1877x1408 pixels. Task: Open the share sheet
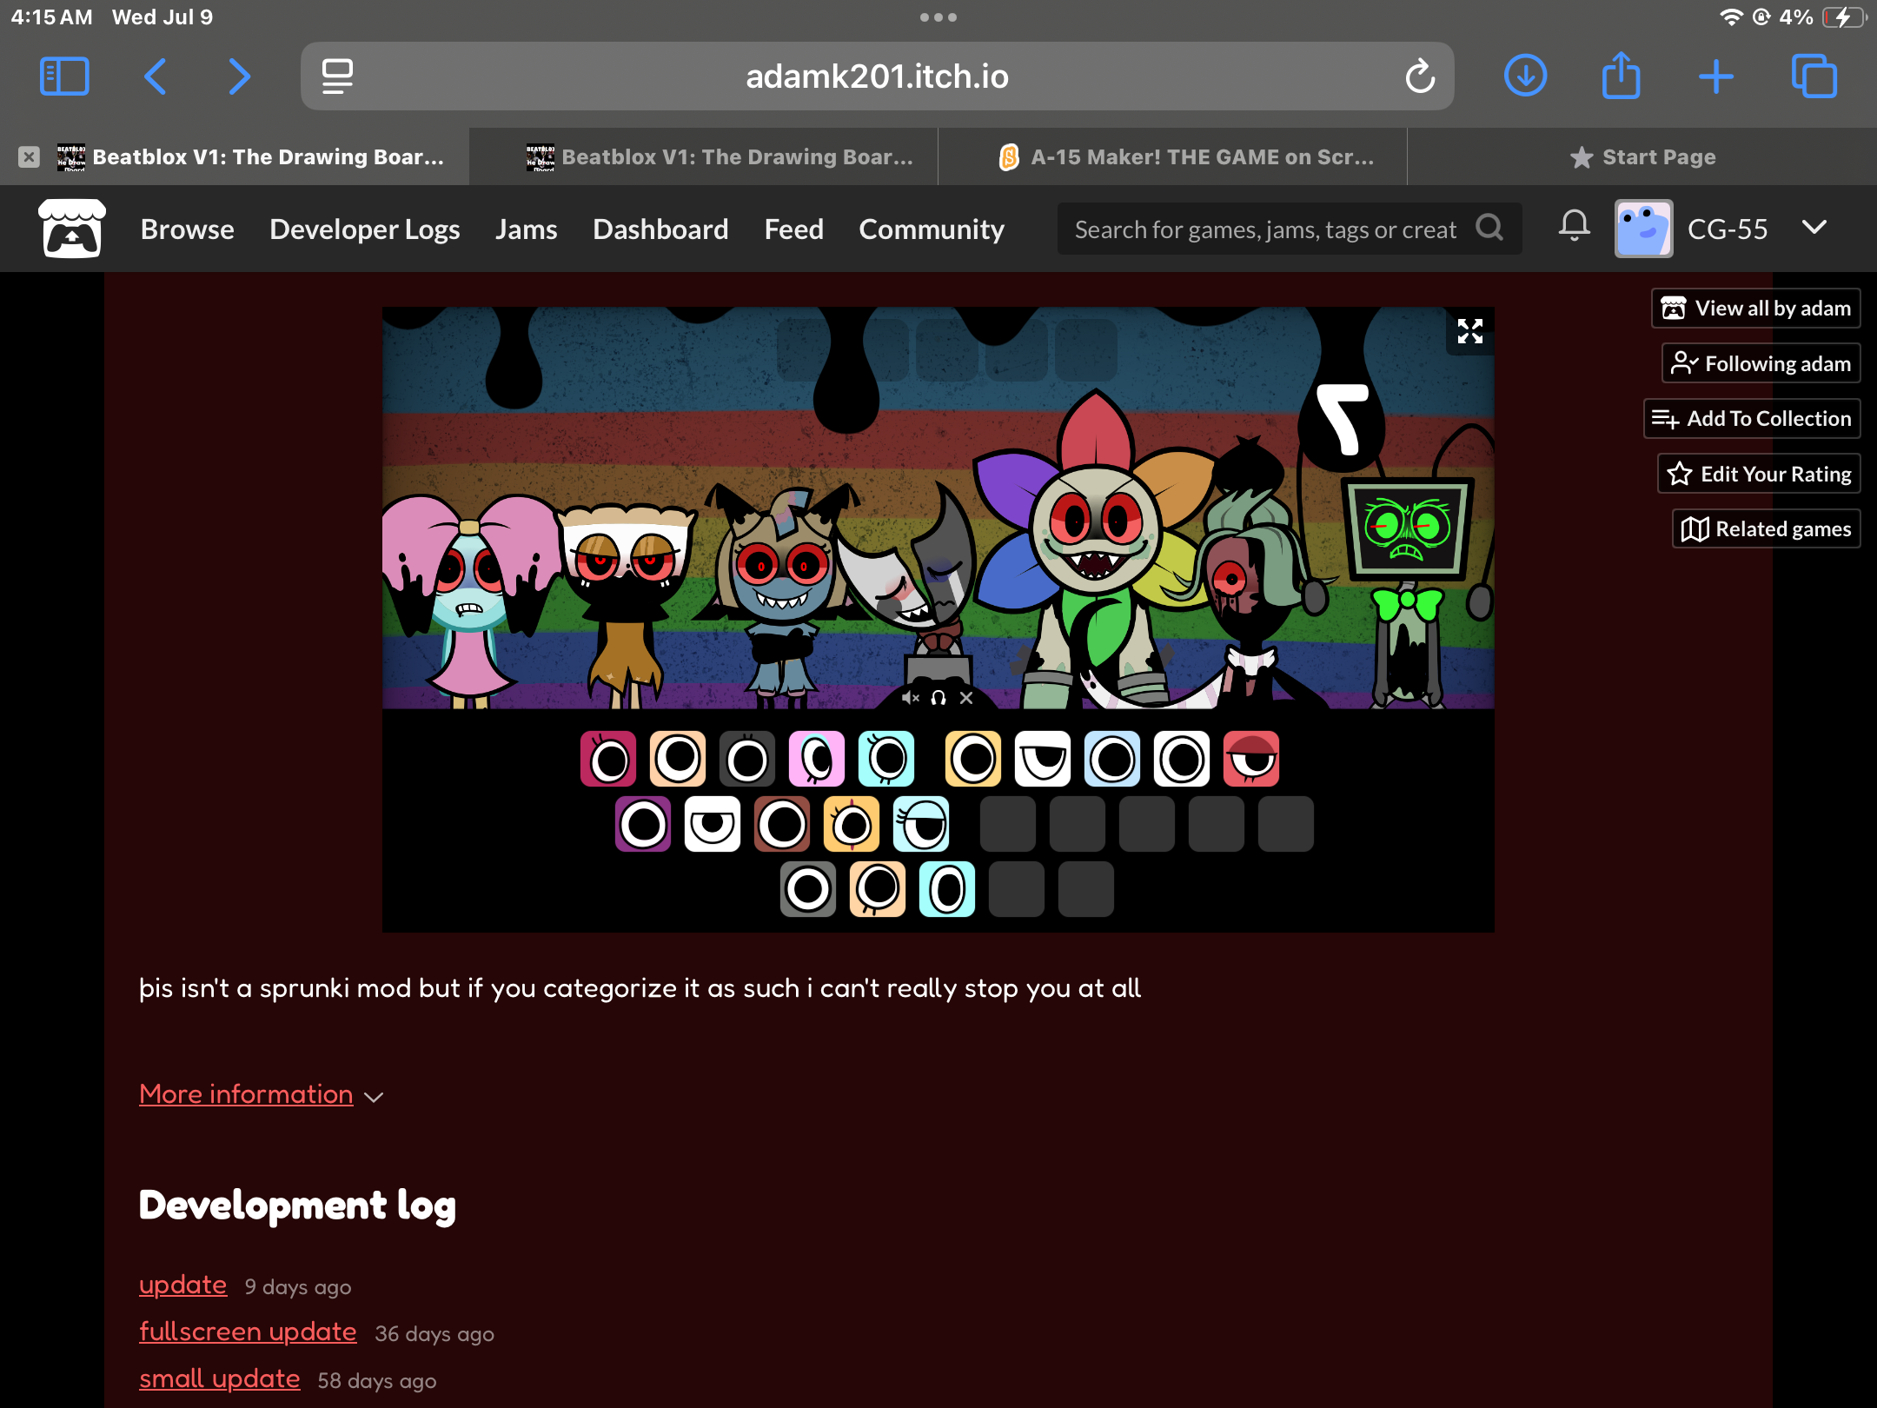tap(1621, 76)
